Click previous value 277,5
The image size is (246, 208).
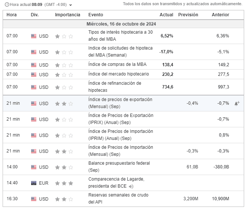coord(223,74)
